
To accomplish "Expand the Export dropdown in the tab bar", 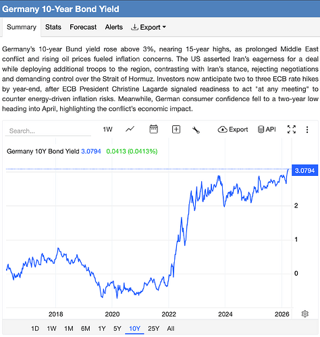I will pyautogui.click(x=149, y=27).
